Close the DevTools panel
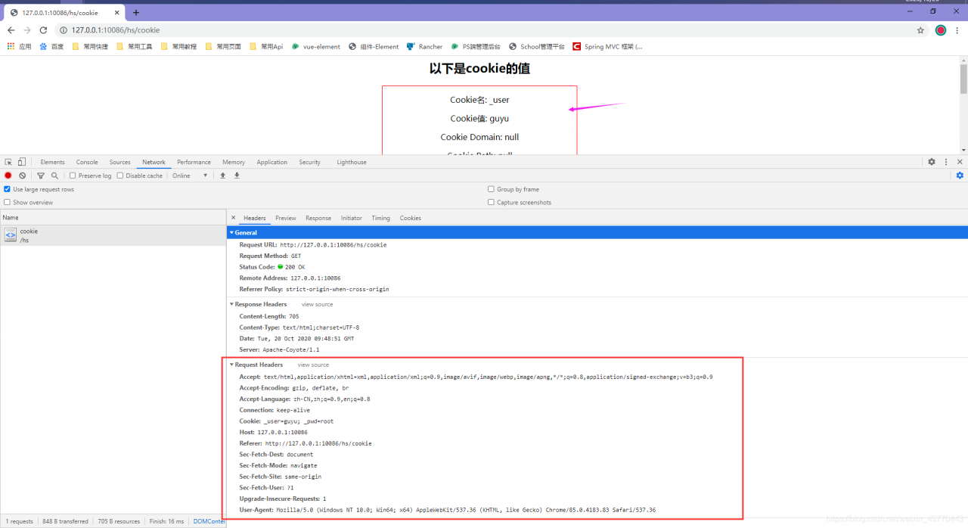Screen dimensions: 968x528 click(960, 162)
